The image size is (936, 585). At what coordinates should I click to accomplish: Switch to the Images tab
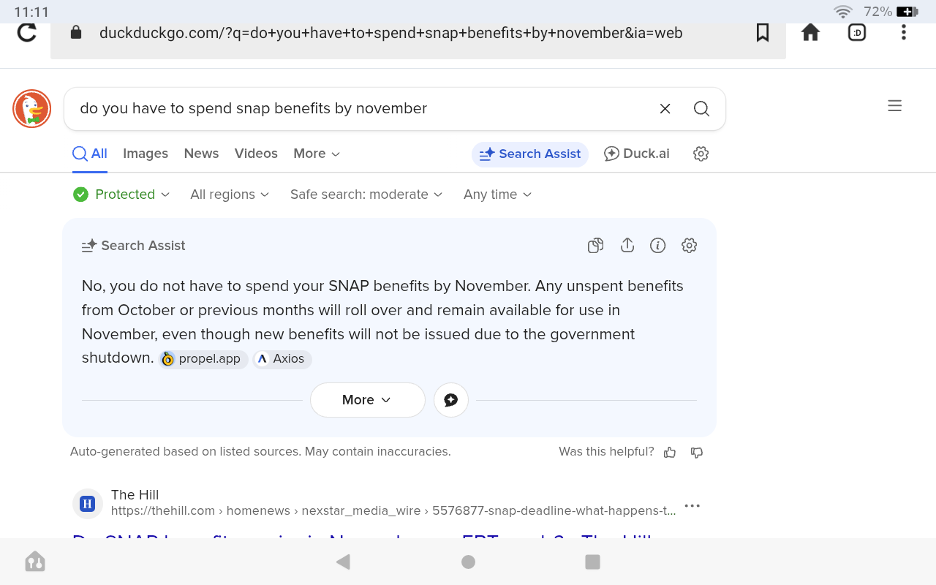(146, 154)
